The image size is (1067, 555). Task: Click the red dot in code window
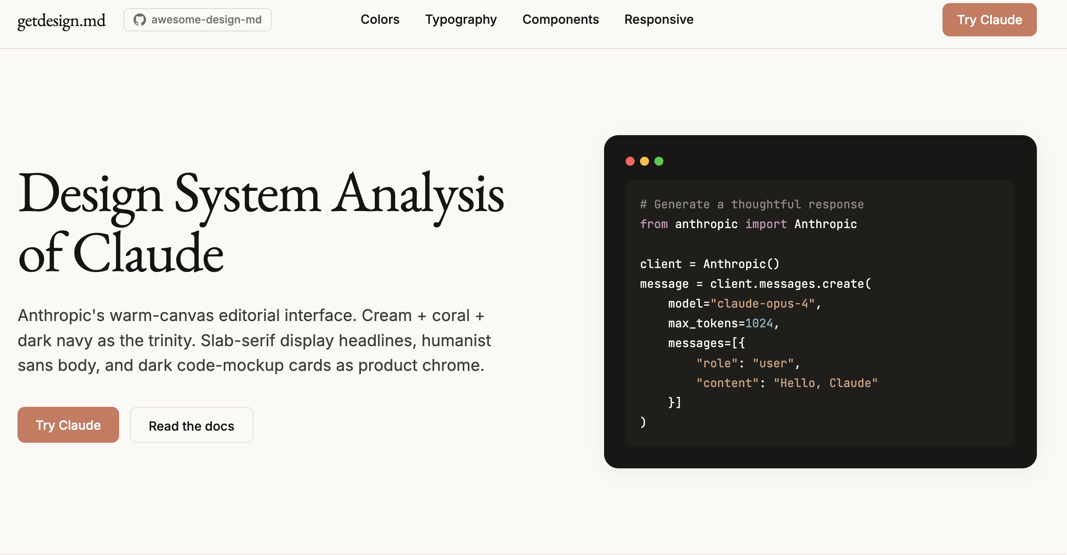(x=630, y=161)
